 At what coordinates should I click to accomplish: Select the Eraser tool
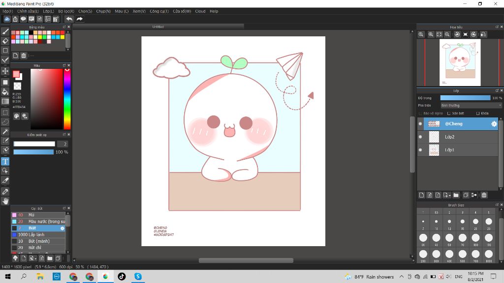(x=5, y=41)
